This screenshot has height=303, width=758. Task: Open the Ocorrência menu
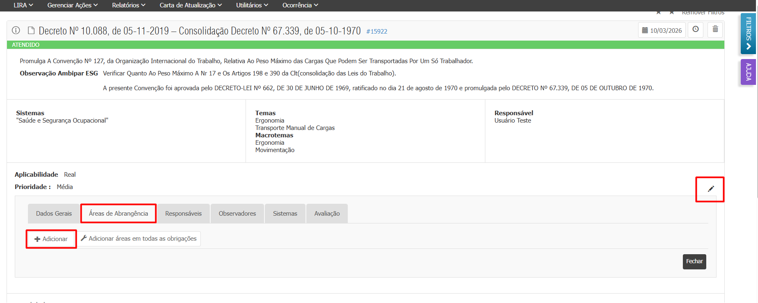pos(300,5)
